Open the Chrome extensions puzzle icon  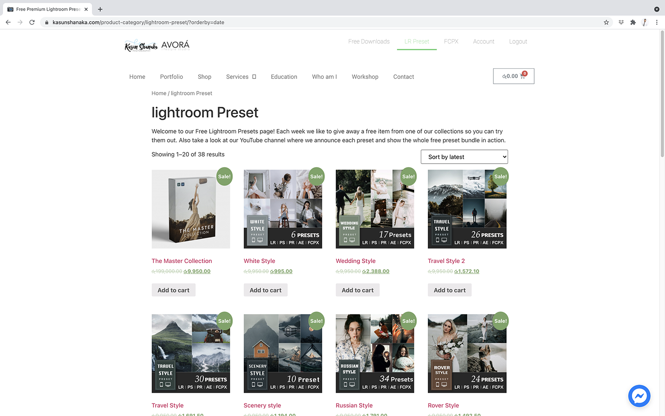point(633,22)
